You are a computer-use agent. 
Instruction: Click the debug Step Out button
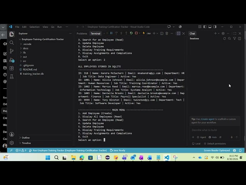point(126,33)
